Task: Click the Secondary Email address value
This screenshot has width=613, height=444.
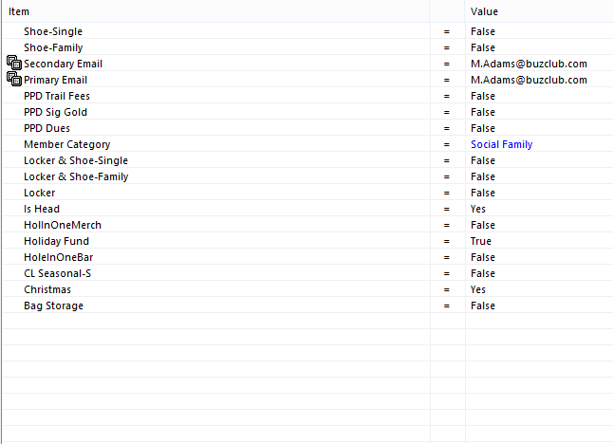Action: pos(529,64)
